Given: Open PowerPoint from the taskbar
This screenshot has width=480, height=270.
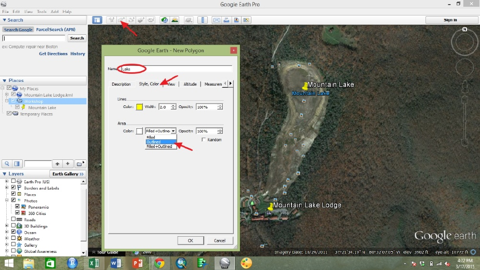Looking at the screenshot, I should pyautogui.click(x=138, y=263).
